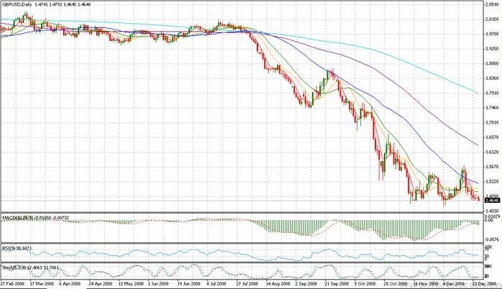This screenshot has width=502, height=289.
Task: Click the 13 May 2008 date label
Action: pyautogui.click(x=130, y=284)
